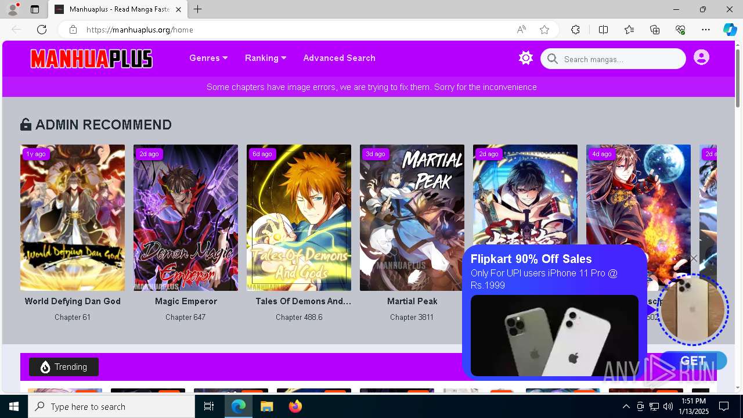Click the GET ad button

click(x=693, y=361)
